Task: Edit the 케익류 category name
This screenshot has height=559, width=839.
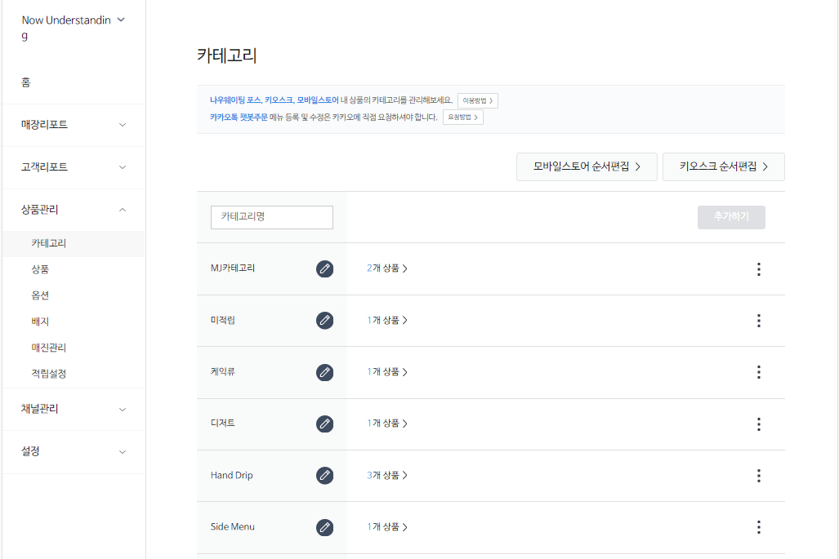Action: 324,372
